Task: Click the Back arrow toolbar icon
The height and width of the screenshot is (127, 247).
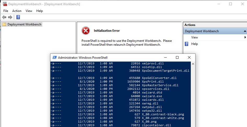Action: tap(4, 17)
